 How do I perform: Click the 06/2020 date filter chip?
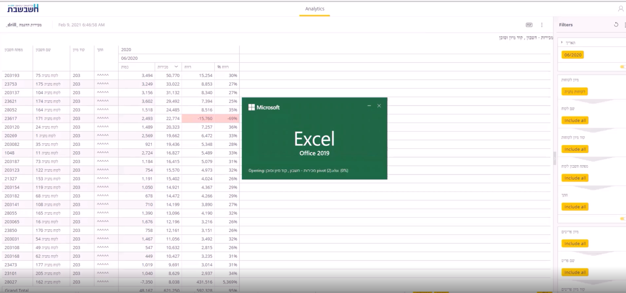tap(572, 55)
